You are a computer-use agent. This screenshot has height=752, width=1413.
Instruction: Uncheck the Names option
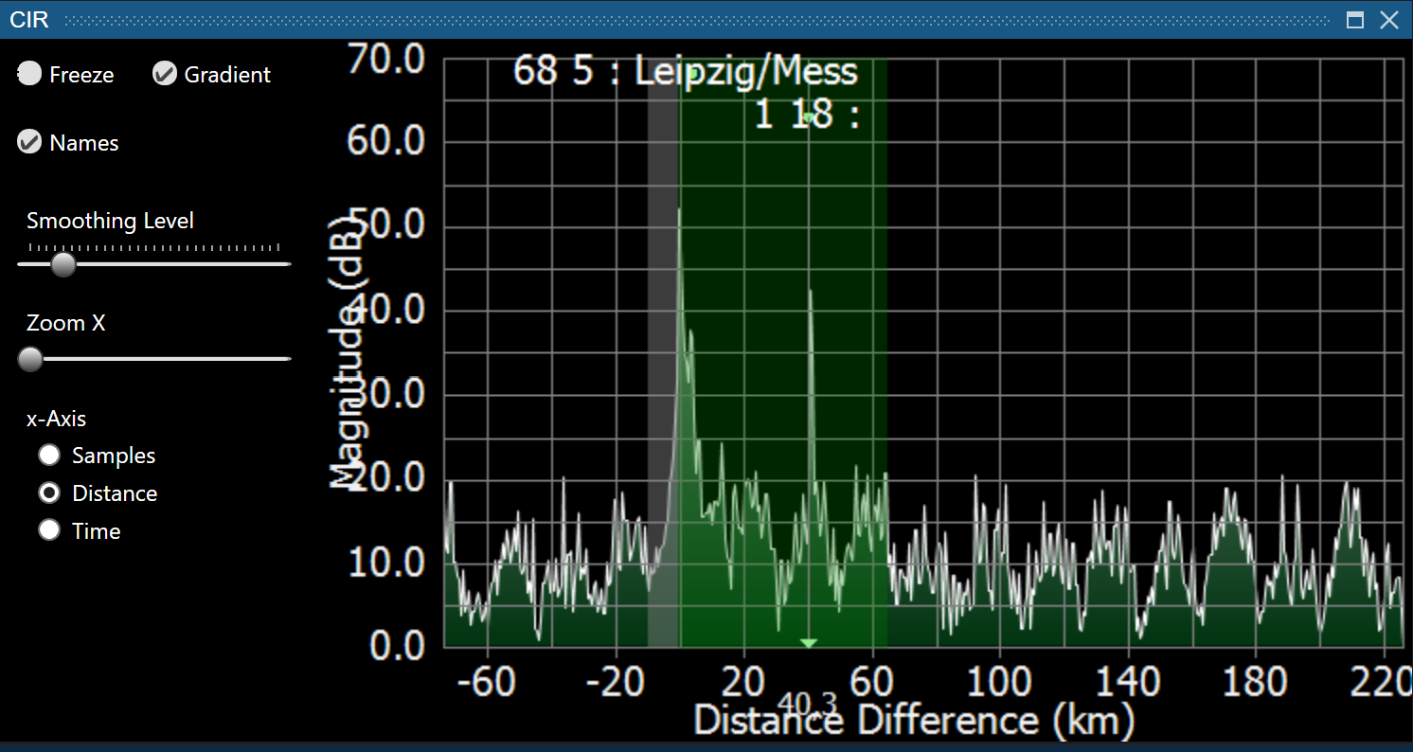[x=30, y=142]
